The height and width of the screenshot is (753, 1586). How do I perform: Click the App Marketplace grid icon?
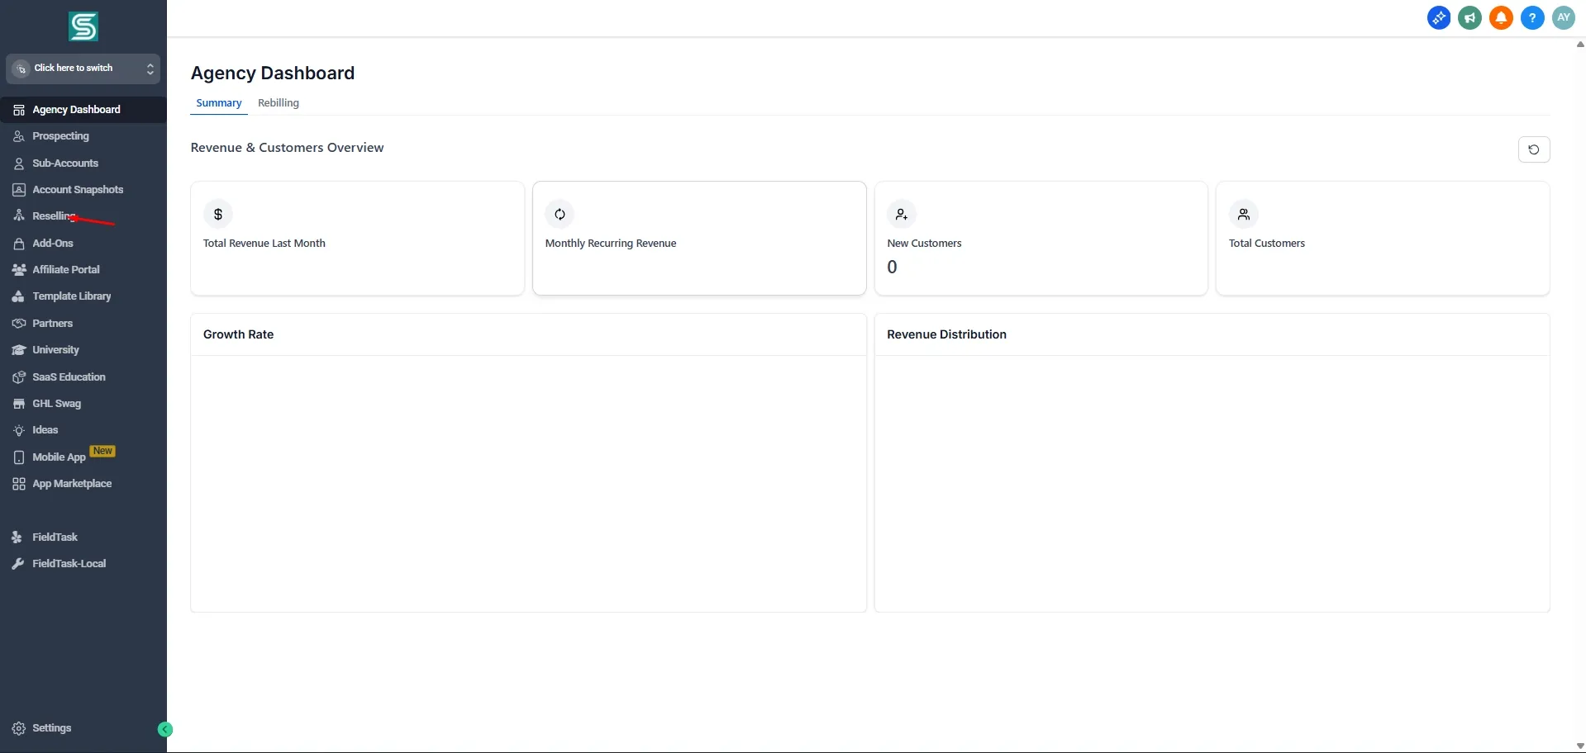click(19, 484)
